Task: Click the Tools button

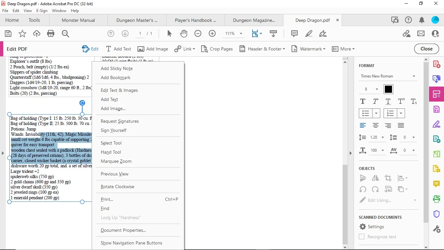Action: coord(34,20)
